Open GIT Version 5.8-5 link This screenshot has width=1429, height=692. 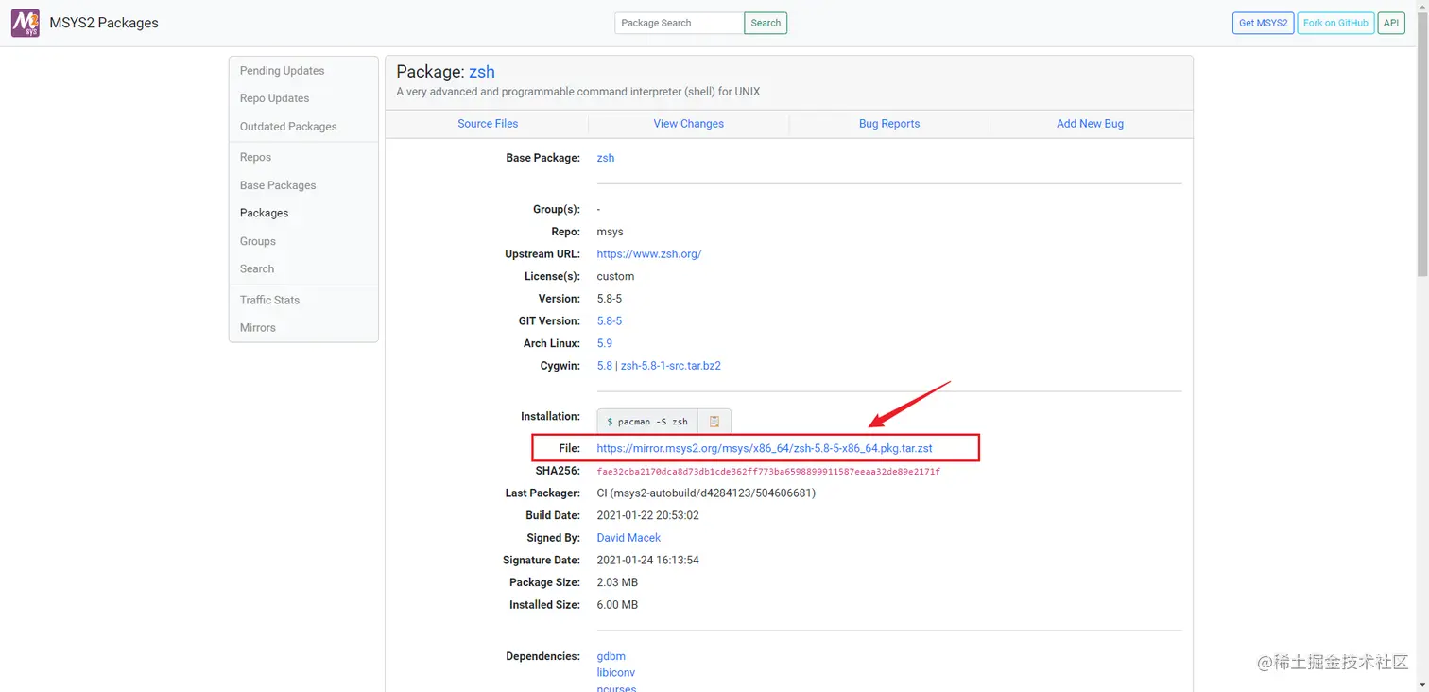tap(610, 321)
